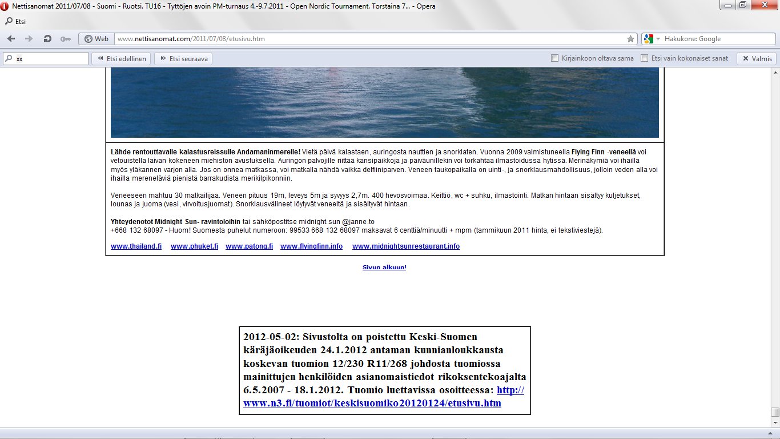Tick the 'Etsi vain kokonaiset sanat' checkbox
Viewport: 780px width, 439px height.
[x=645, y=58]
